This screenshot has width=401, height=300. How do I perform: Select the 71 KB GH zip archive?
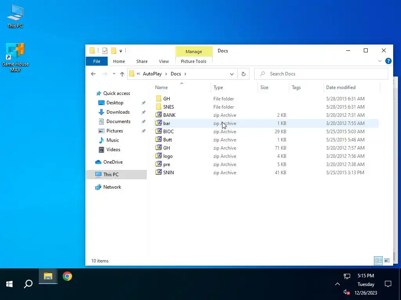(266, 148)
